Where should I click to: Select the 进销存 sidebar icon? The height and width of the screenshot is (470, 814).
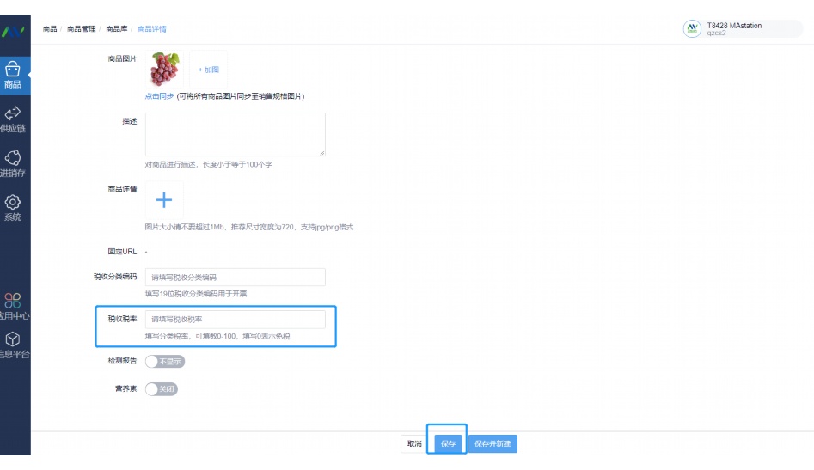click(13, 158)
